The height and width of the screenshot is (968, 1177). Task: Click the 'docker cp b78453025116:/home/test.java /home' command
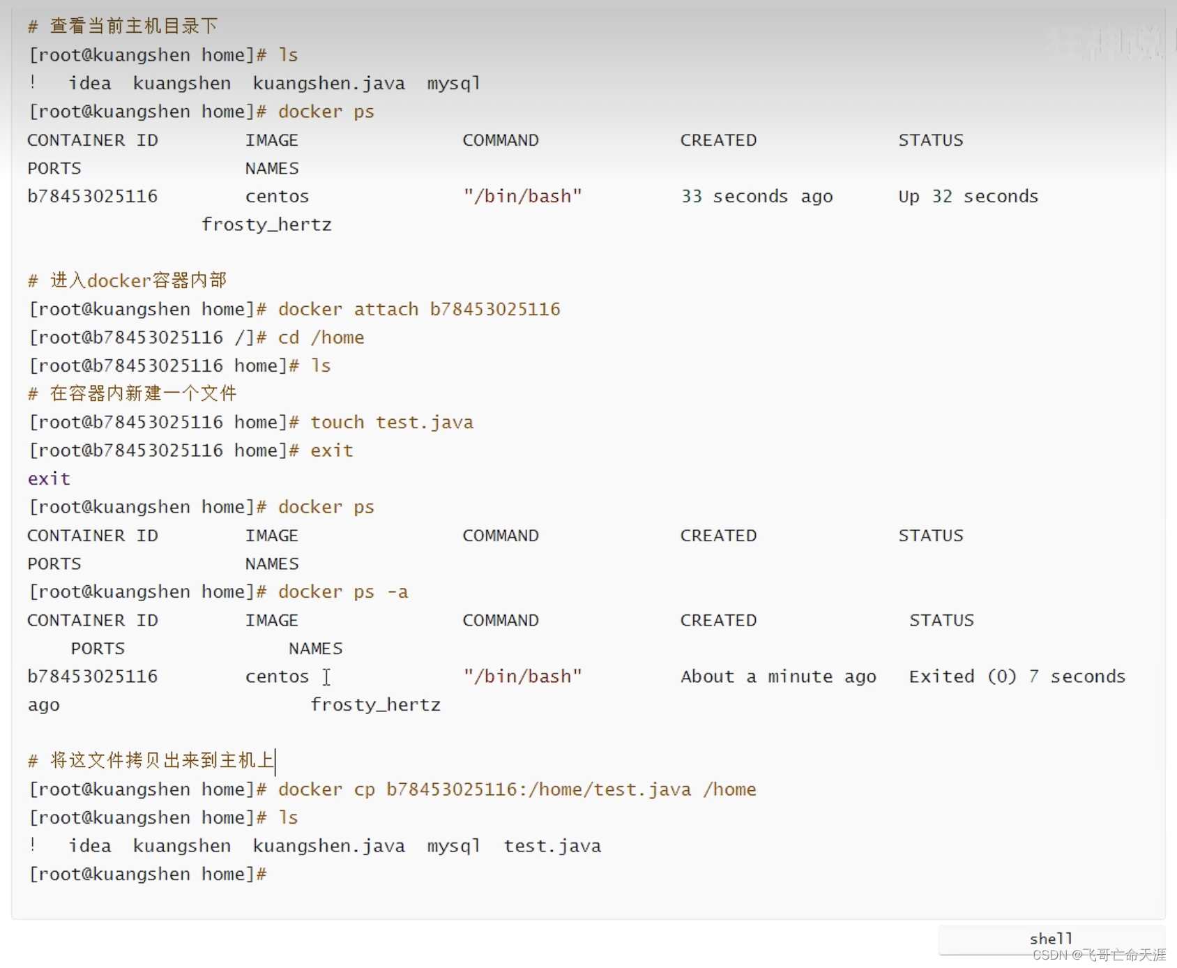[x=517, y=789]
